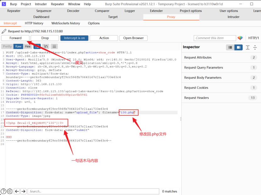The image size is (261, 195).
Task: Expand the Request Body Parameters section
Action: (221, 77)
